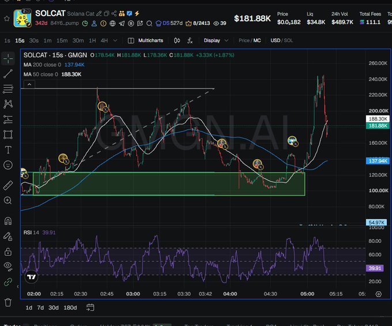This screenshot has height=326, width=392.
Task: Switch to the 30s timeframe
Action: pos(34,40)
